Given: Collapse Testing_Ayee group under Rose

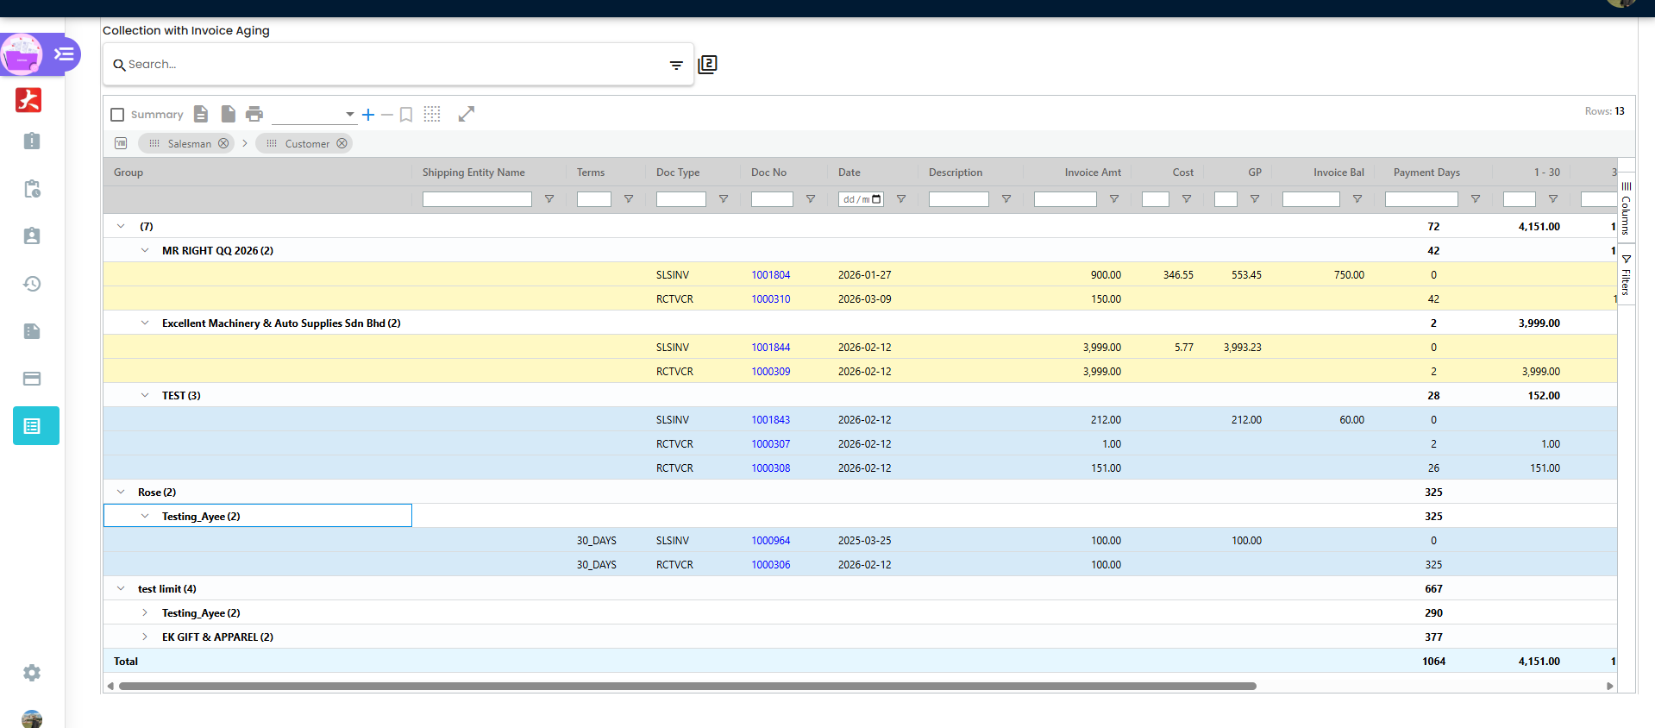Looking at the screenshot, I should pos(145,516).
